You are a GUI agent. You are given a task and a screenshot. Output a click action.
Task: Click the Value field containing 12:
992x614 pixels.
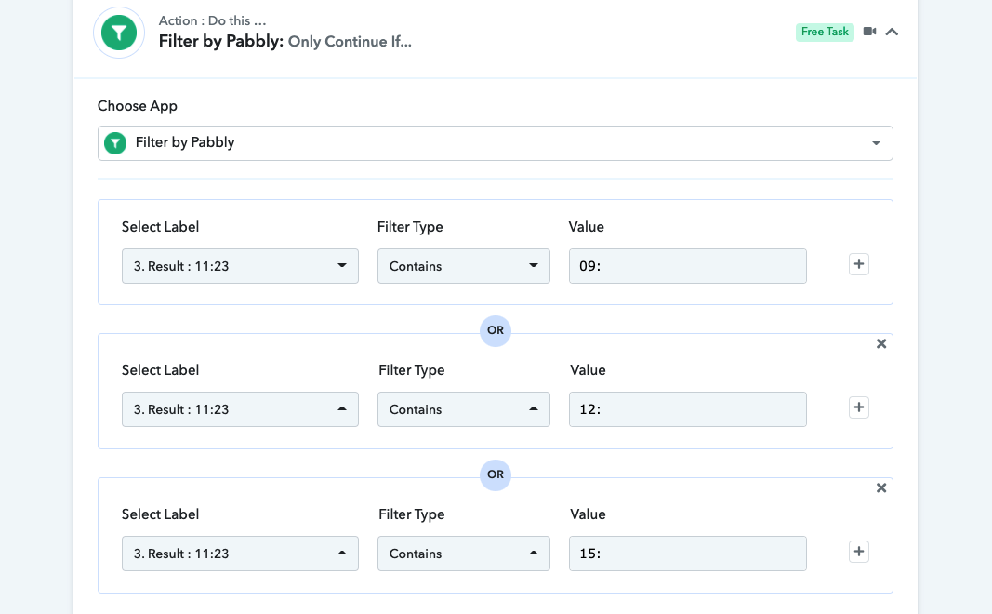pyautogui.click(x=688, y=409)
